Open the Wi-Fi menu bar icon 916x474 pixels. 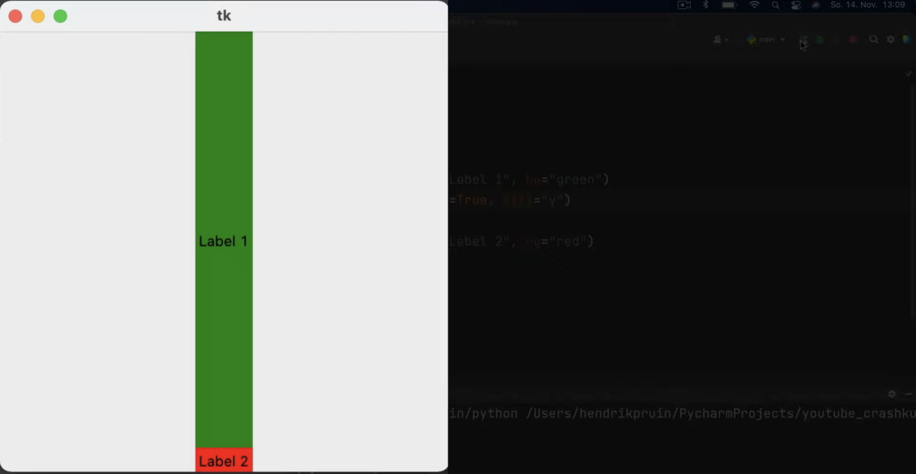click(754, 5)
